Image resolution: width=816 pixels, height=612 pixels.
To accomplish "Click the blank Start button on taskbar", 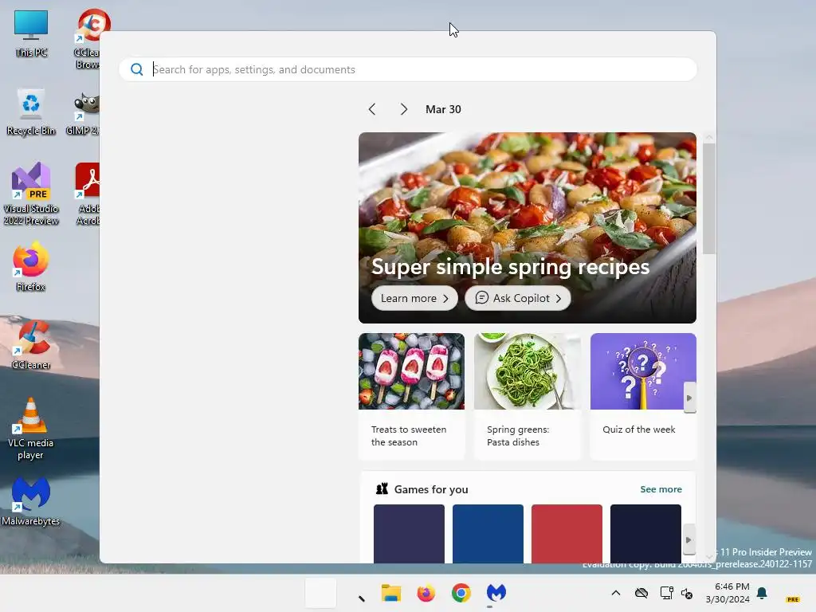I will pos(320,593).
